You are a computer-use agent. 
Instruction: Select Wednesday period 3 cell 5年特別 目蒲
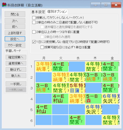[x=77, y=88]
